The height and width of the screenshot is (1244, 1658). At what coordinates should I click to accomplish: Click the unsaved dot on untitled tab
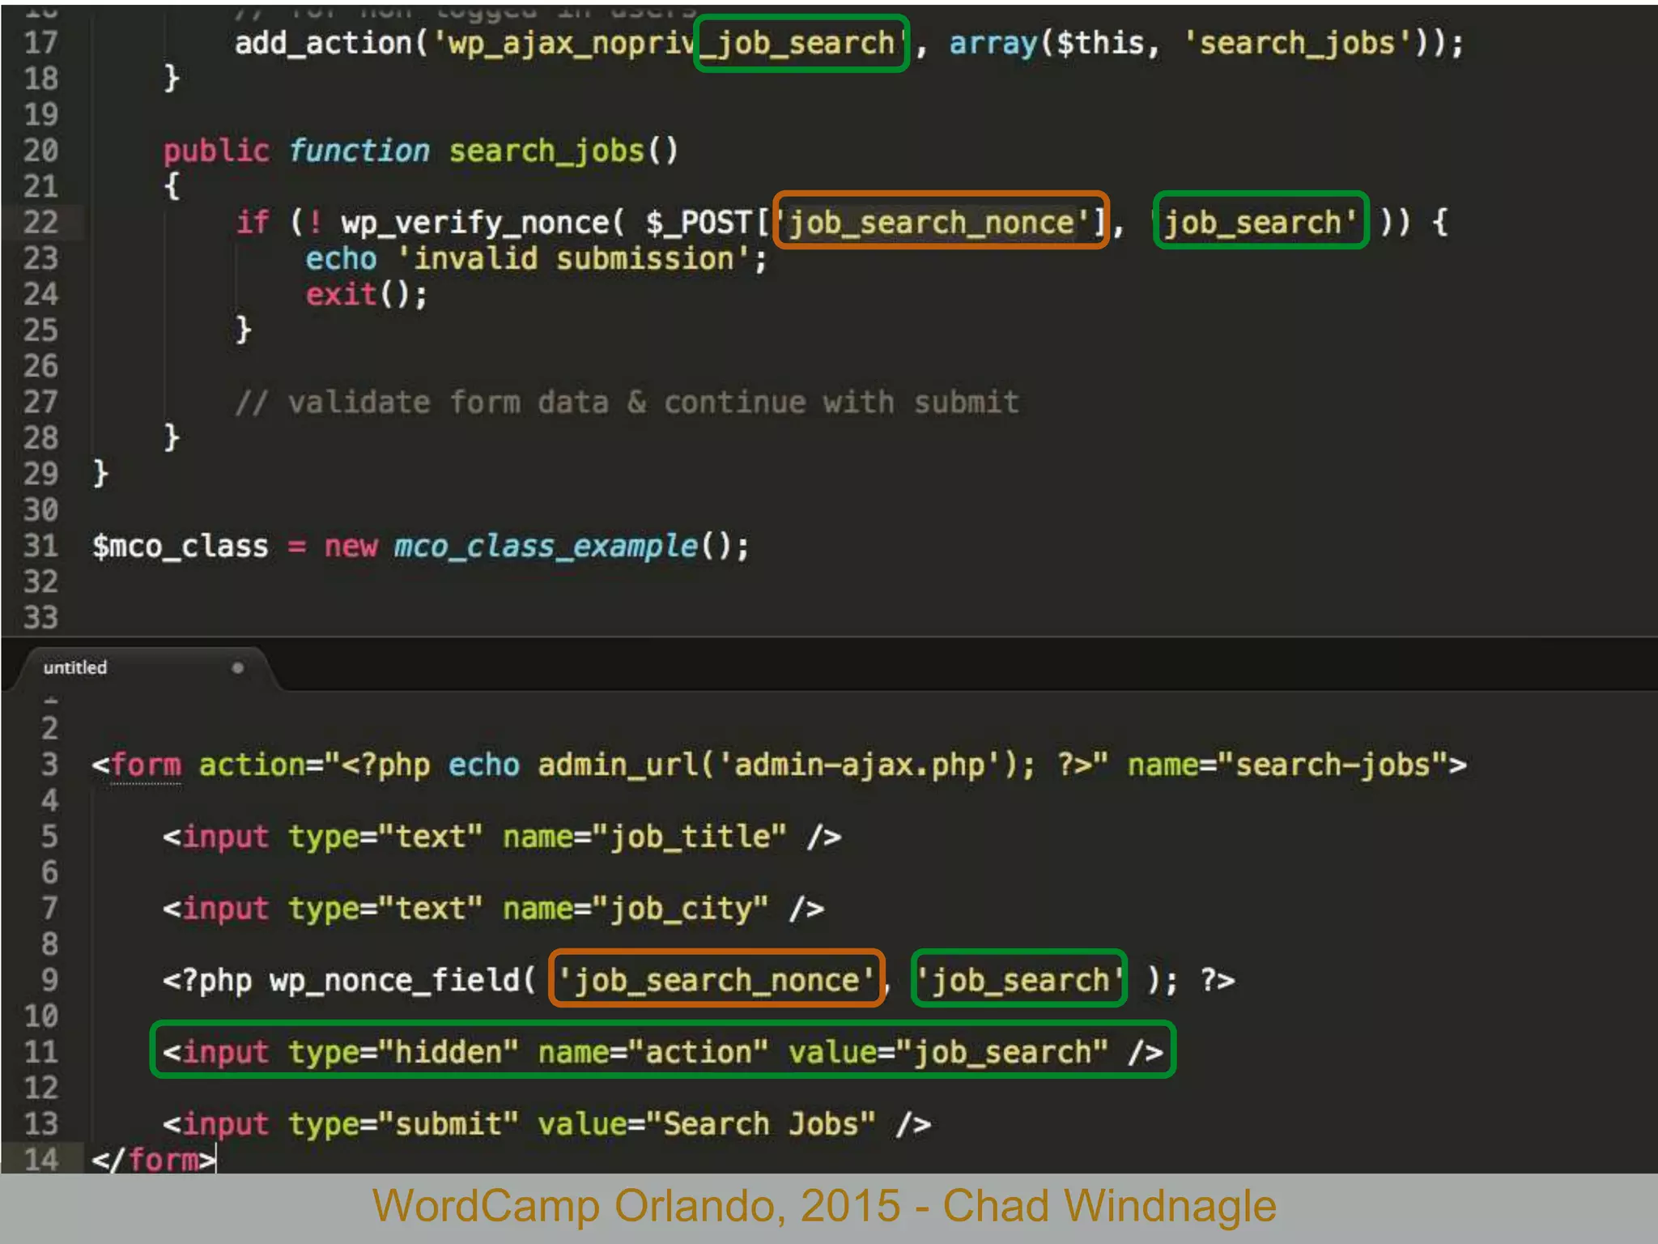pyautogui.click(x=237, y=668)
